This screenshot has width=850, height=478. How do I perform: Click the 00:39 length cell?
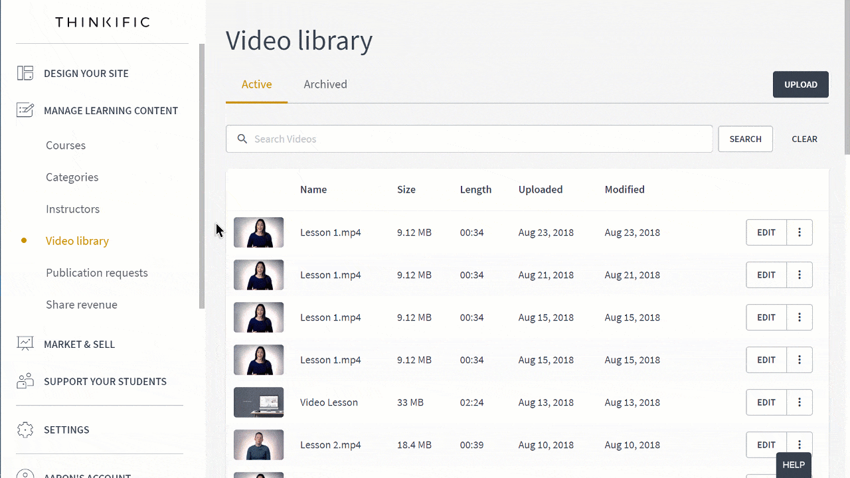[472, 445]
